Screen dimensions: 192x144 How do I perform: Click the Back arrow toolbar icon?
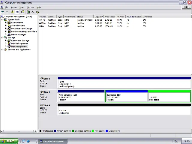tap(2, 12)
